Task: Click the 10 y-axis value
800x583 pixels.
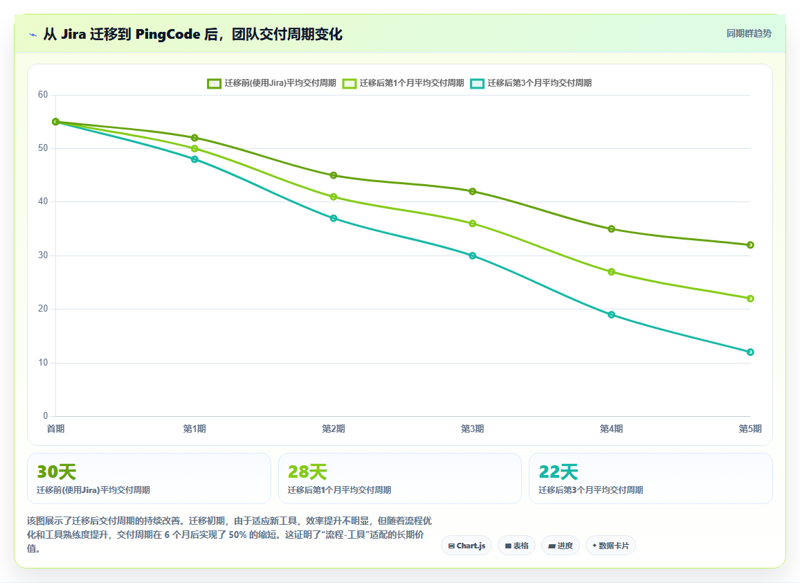Action: click(43, 362)
